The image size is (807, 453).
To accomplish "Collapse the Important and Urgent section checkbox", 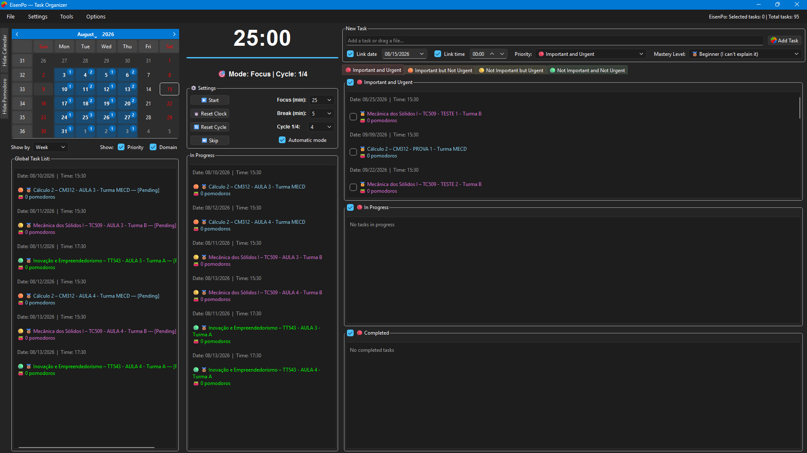I will pyautogui.click(x=350, y=82).
